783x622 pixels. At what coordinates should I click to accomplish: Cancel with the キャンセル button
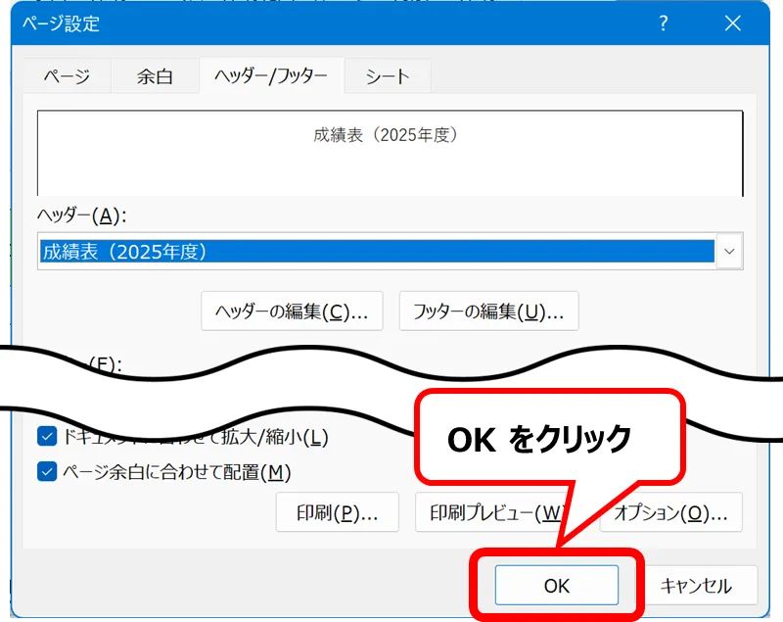(x=696, y=586)
